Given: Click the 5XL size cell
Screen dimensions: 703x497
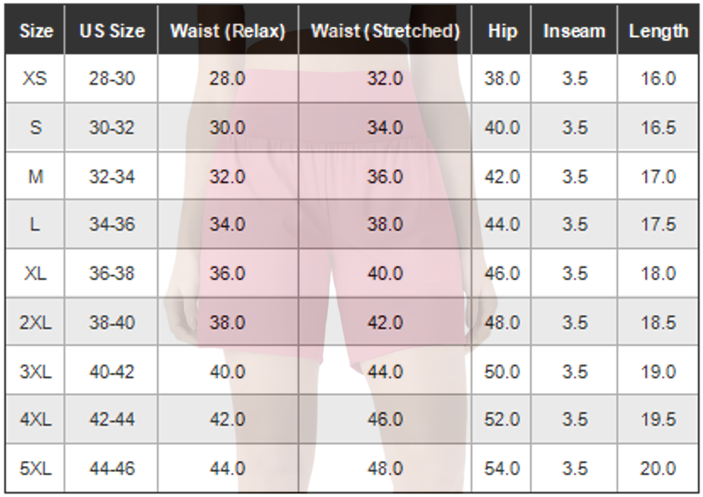Looking at the screenshot, I should point(35,469).
